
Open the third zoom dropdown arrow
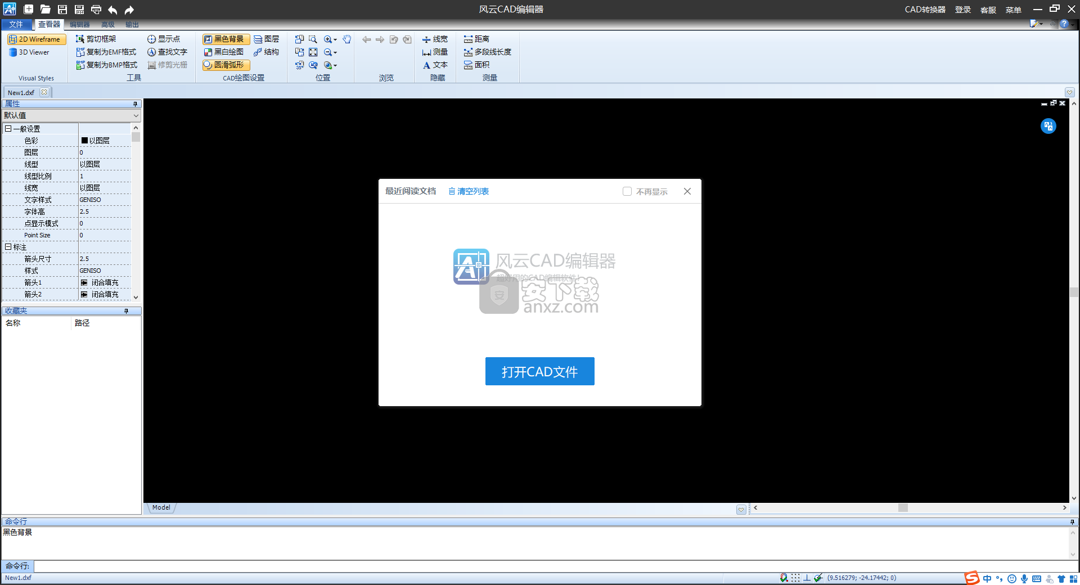point(335,65)
